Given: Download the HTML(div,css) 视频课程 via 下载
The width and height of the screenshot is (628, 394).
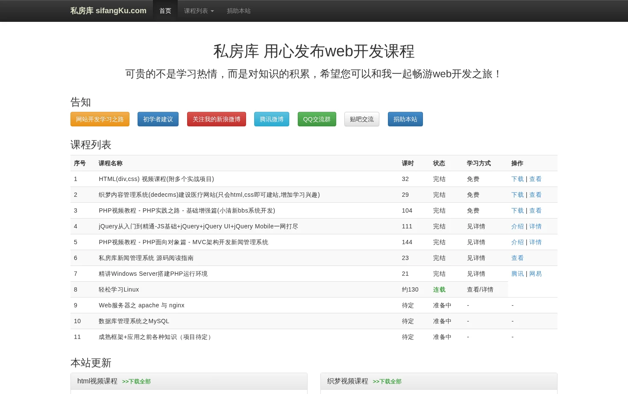Looking at the screenshot, I should [x=517, y=179].
